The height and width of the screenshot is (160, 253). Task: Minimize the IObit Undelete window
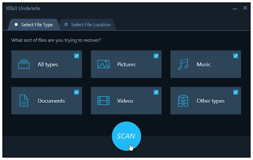[235, 8]
